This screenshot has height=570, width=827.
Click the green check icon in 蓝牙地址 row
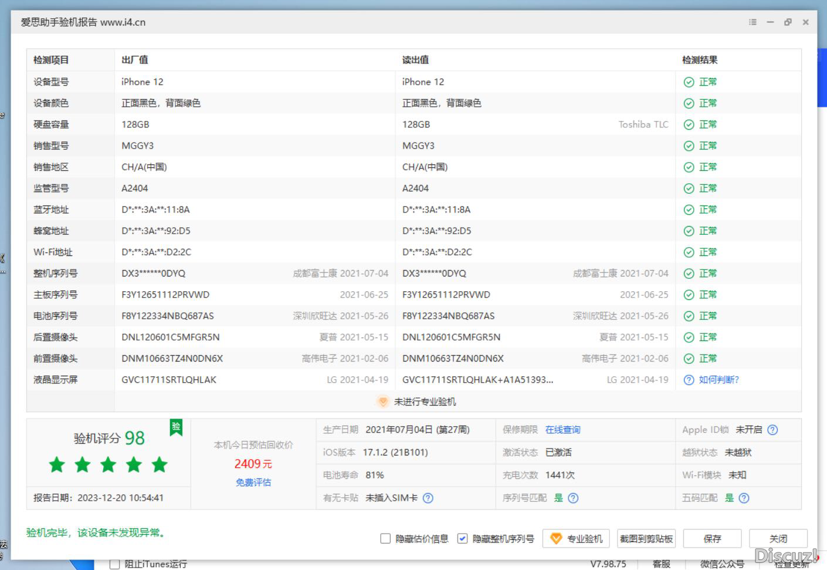689,210
